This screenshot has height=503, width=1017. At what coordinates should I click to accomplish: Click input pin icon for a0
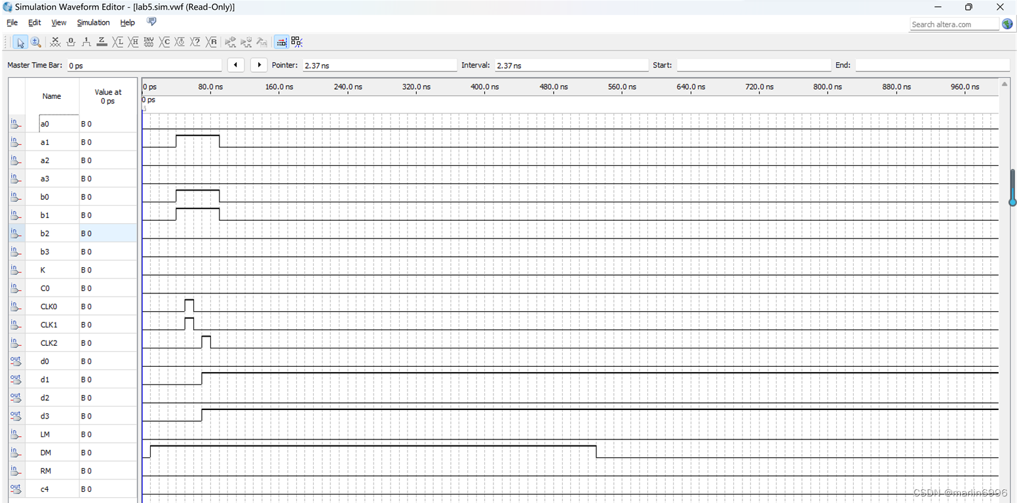(16, 123)
